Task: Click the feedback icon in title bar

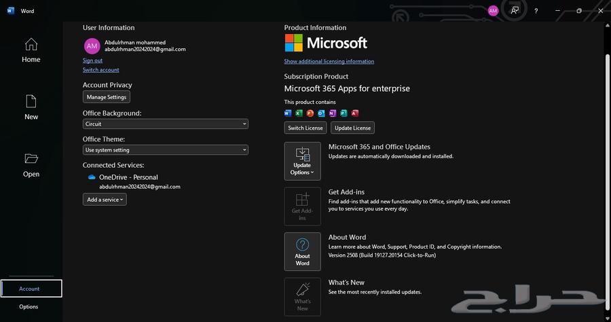Action: point(515,11)
